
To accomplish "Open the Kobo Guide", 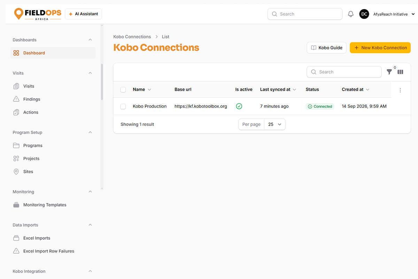I will tap(326, 48).
